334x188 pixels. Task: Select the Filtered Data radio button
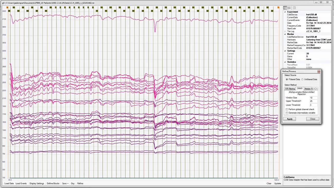287,79
